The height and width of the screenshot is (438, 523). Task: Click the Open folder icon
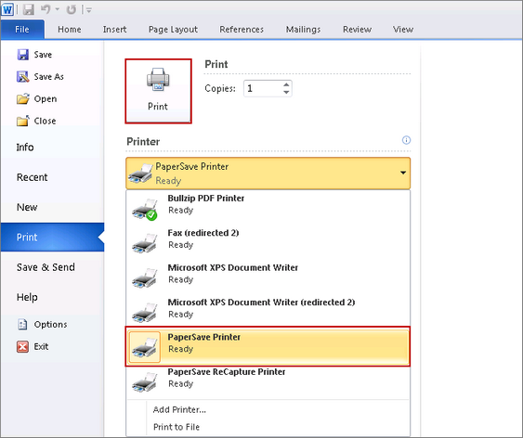(22, 99)
